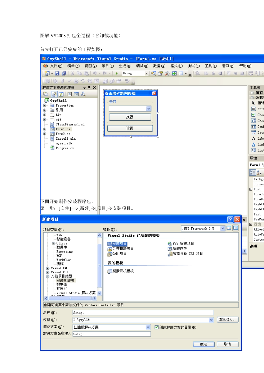Click the Save All toolbar icon
This screenshot has height=373, width=264.
[64, 73]
